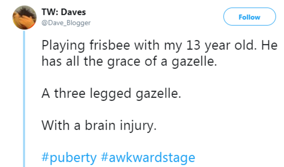
Task: Click the line "has all the grace of a gazelle."
Action: [x=129, y=62]
